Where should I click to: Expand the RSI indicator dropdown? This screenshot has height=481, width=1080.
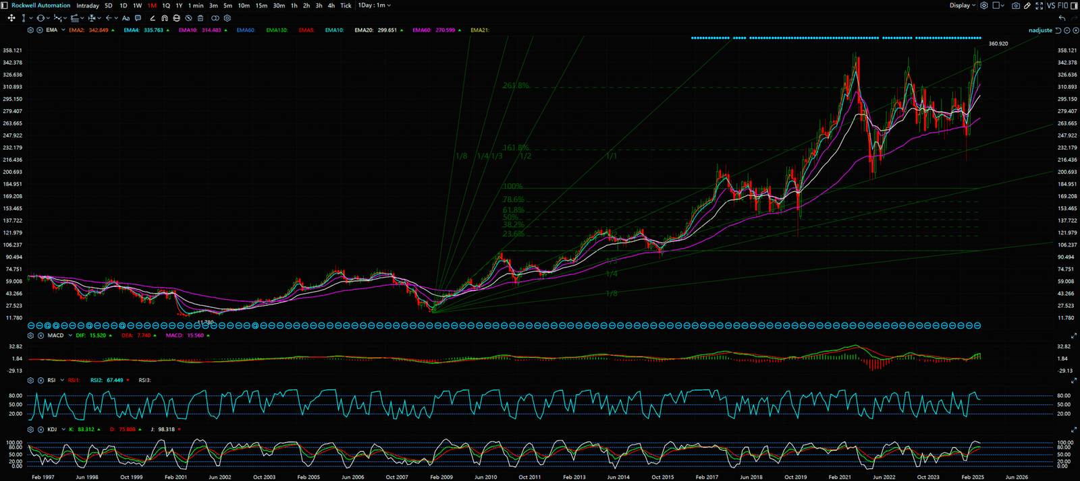62,381
